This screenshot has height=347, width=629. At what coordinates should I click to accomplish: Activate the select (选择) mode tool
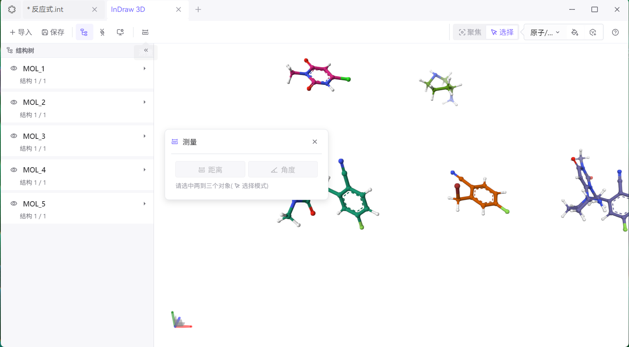point(502,32)
